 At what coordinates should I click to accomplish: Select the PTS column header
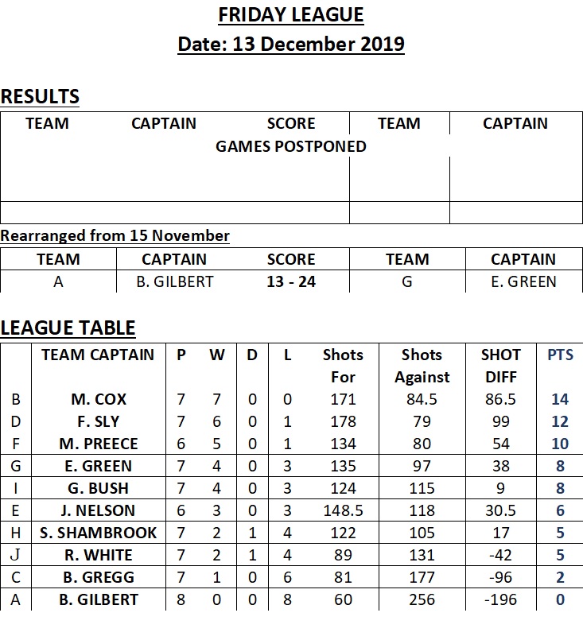[560, 355]
